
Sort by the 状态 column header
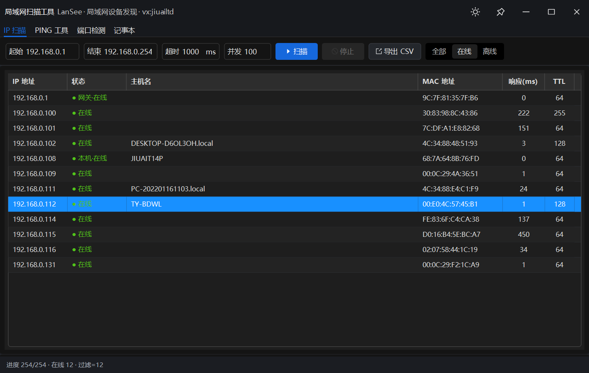[x=97, y=82]
